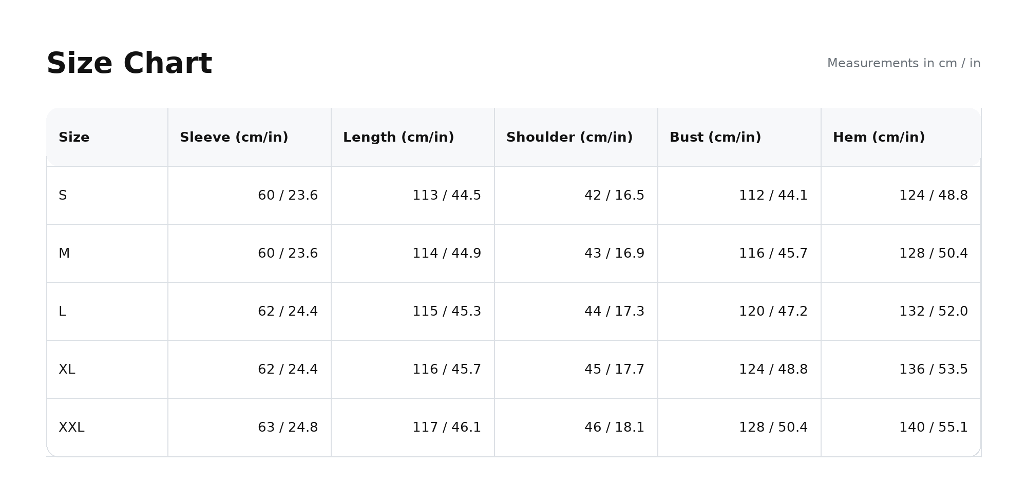This screenshot has width=1027, height=503.
Task: Select the XXL size row label
Action: coord(71,428)
